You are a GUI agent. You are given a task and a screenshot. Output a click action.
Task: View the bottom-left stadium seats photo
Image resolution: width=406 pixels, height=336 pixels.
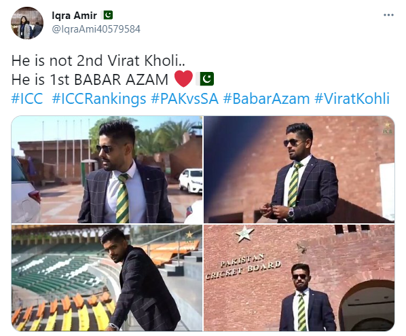click(107, 278)
